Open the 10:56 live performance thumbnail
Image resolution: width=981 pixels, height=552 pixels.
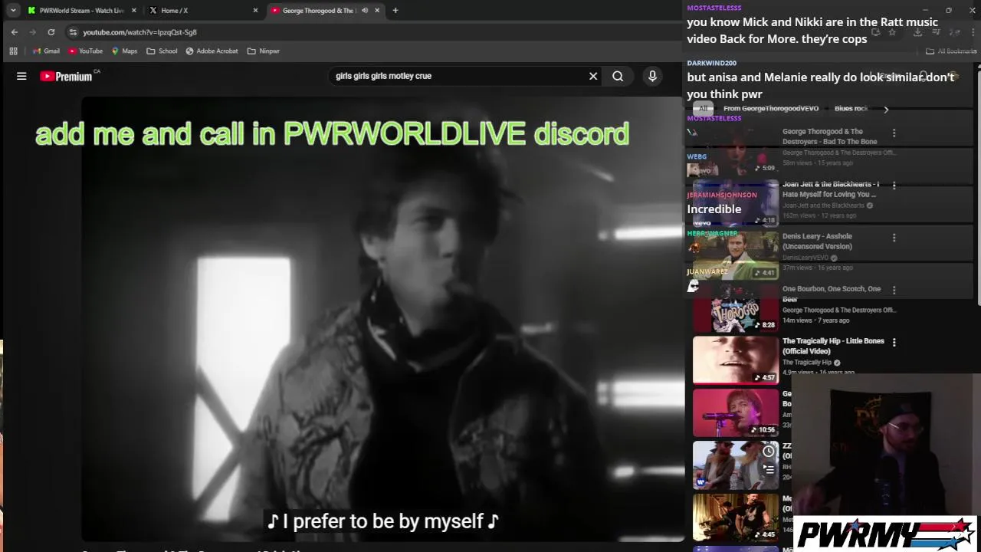[x=736, y=412]
